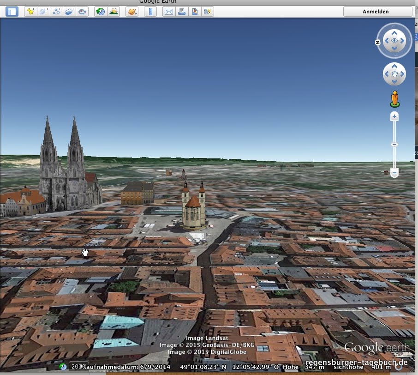Click the 2010 historical imagery year label

(x=78, y=366)
